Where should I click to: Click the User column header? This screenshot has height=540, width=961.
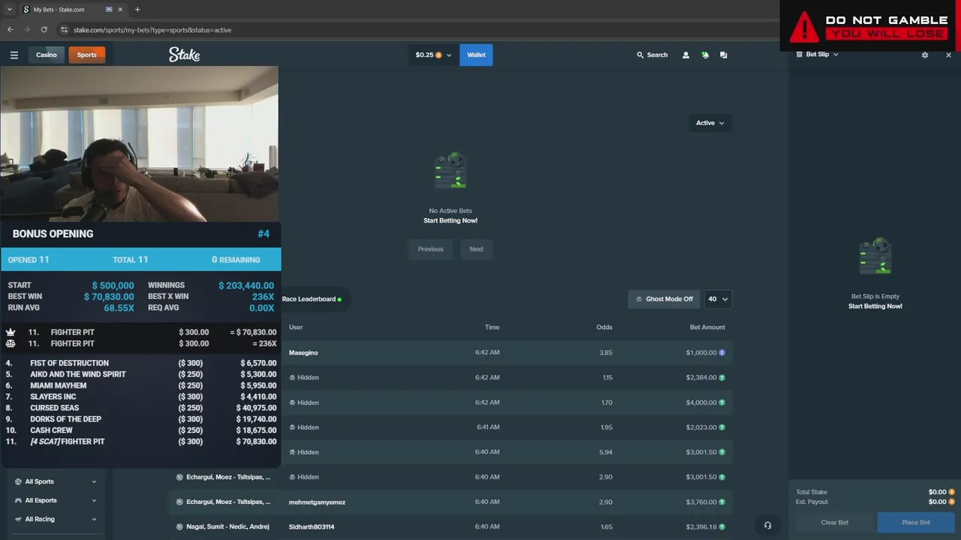(x=296, y=327)
